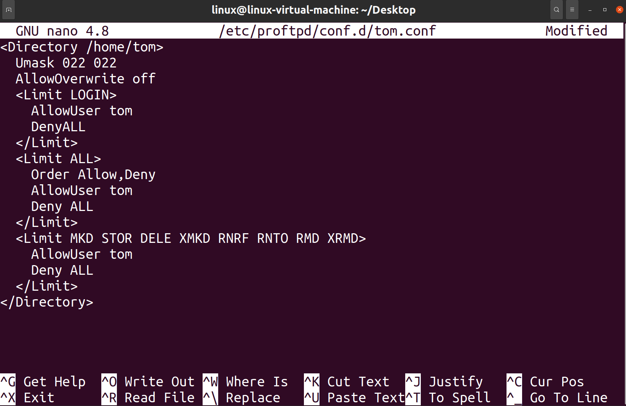Image resolution: width=626 pixels, height=406 pixels.
Task: Click the Replace command
Action: point(253,397)
